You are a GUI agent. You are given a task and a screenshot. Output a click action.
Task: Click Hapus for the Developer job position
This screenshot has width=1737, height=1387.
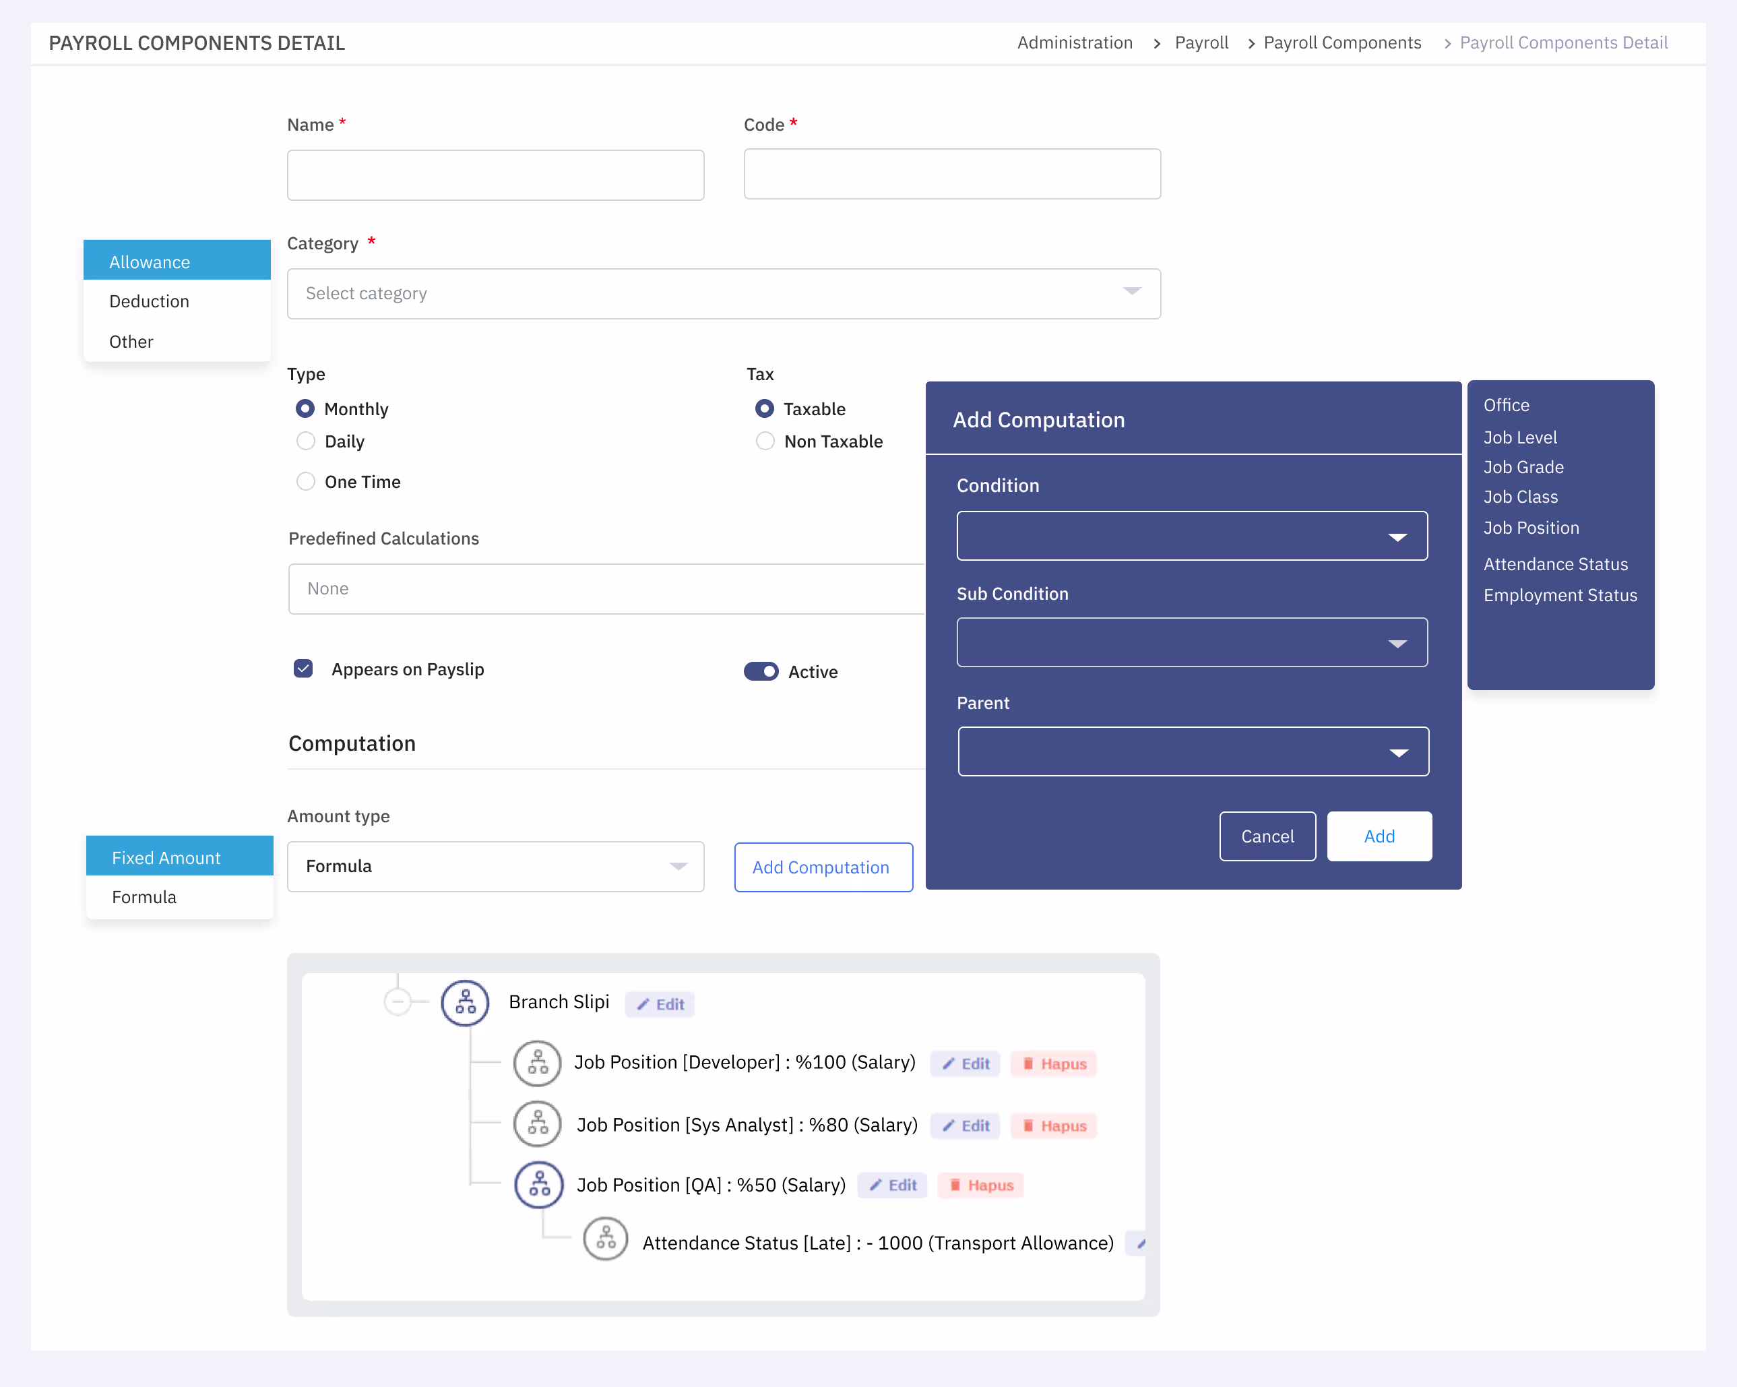[x=1054, y=1064]
